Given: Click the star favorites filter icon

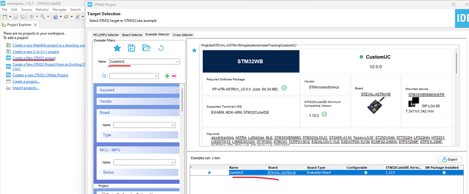Looking at the screenshot, I should [117, 48].
